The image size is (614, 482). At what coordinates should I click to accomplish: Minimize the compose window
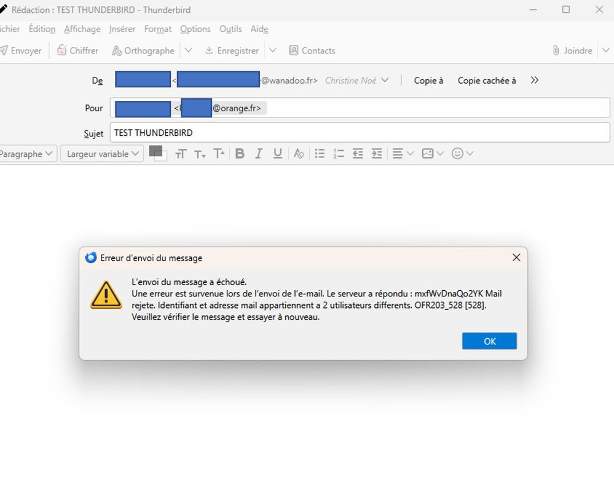click(x=533, y=9)
